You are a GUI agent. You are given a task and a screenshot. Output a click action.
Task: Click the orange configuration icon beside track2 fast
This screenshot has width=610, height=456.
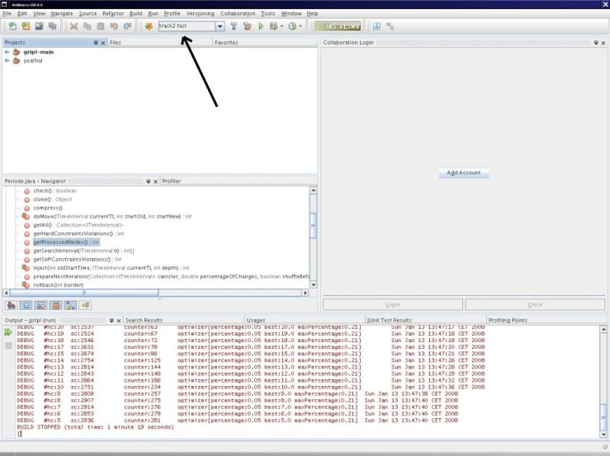coord(149,26)
